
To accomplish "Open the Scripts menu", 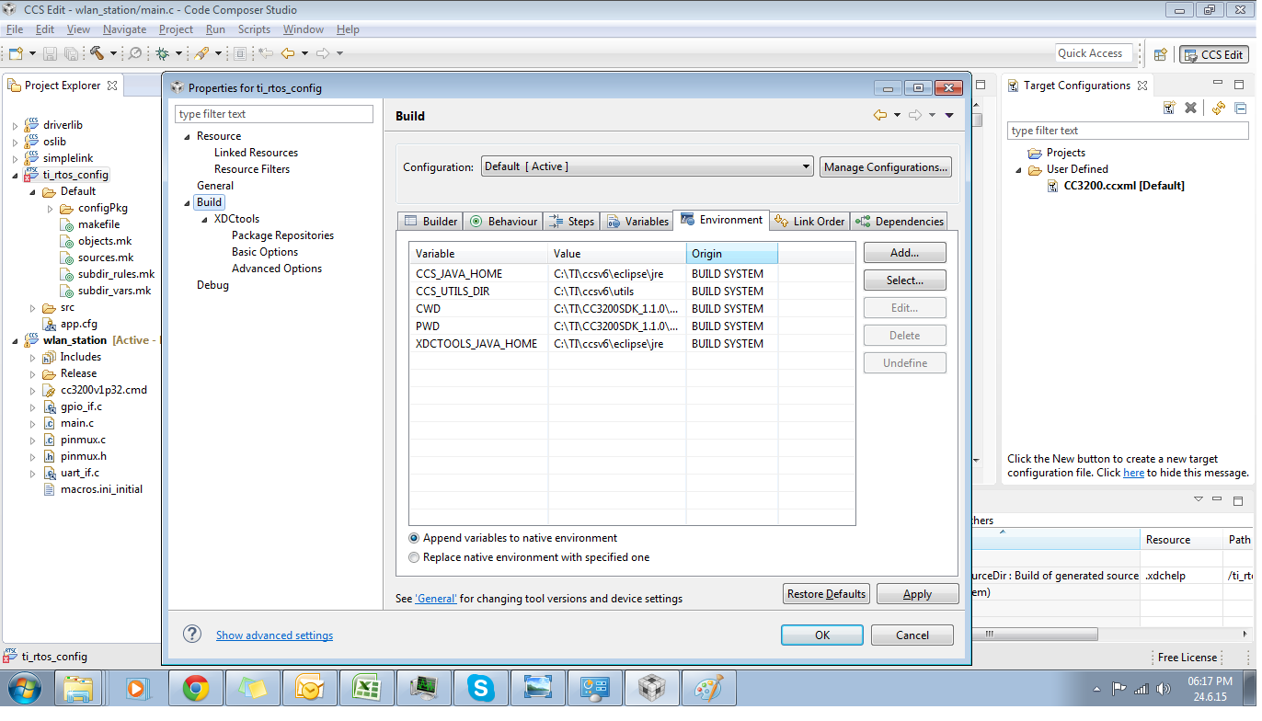I will pos(254,29).
